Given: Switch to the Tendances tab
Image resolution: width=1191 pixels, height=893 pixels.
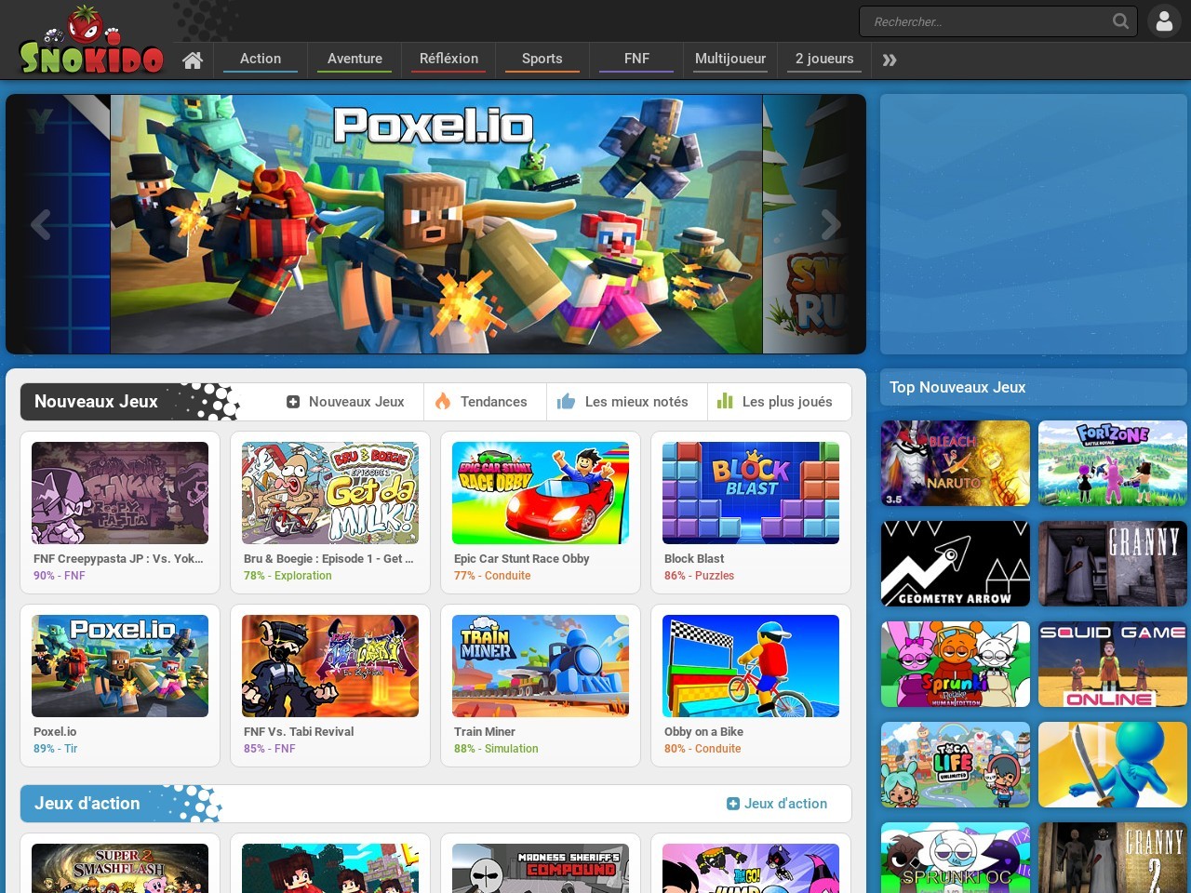Looking at the screenshot, I should [x=485, y=402].
